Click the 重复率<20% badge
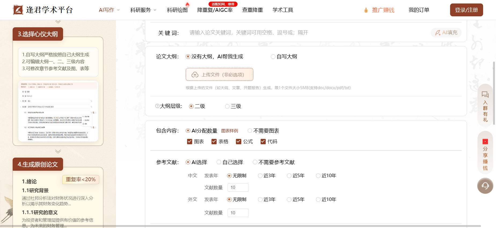The image size is (496, 228). 81,180
